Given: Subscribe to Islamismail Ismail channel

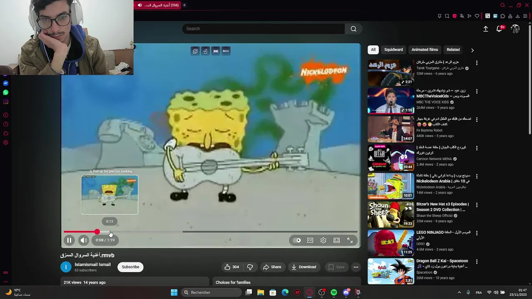Looking at the screenshot, I should tap(131, 267).
